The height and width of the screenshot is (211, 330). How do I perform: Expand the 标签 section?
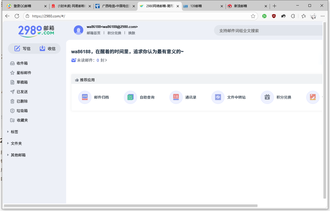pos(14,132)
